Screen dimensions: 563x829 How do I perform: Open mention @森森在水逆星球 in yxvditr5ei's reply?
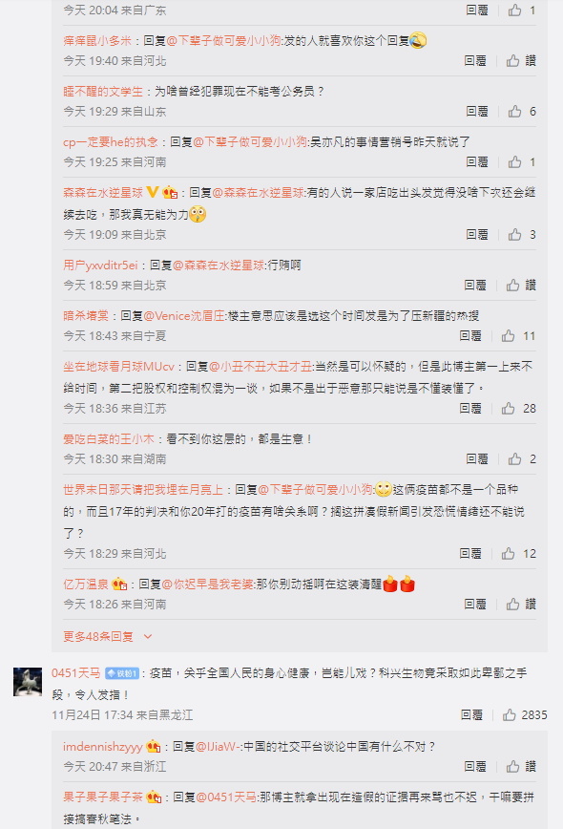(219, 265)
